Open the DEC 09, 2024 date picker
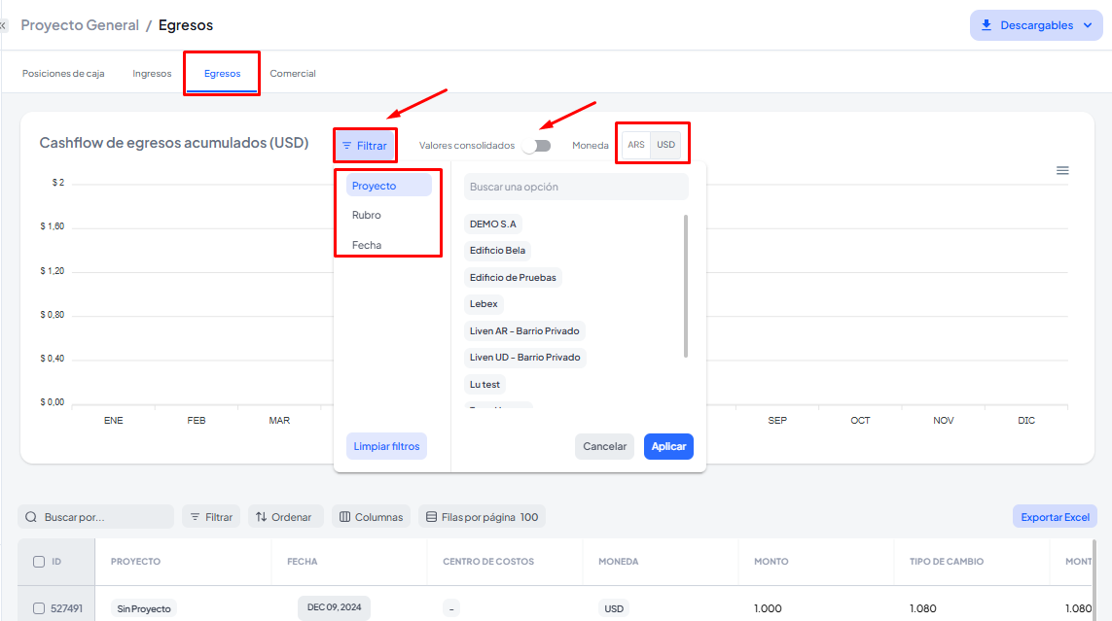1112x621 pixels. [x=334, y=607]
